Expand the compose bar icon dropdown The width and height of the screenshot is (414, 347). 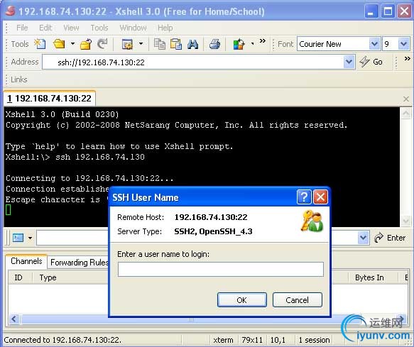point(30,238)
